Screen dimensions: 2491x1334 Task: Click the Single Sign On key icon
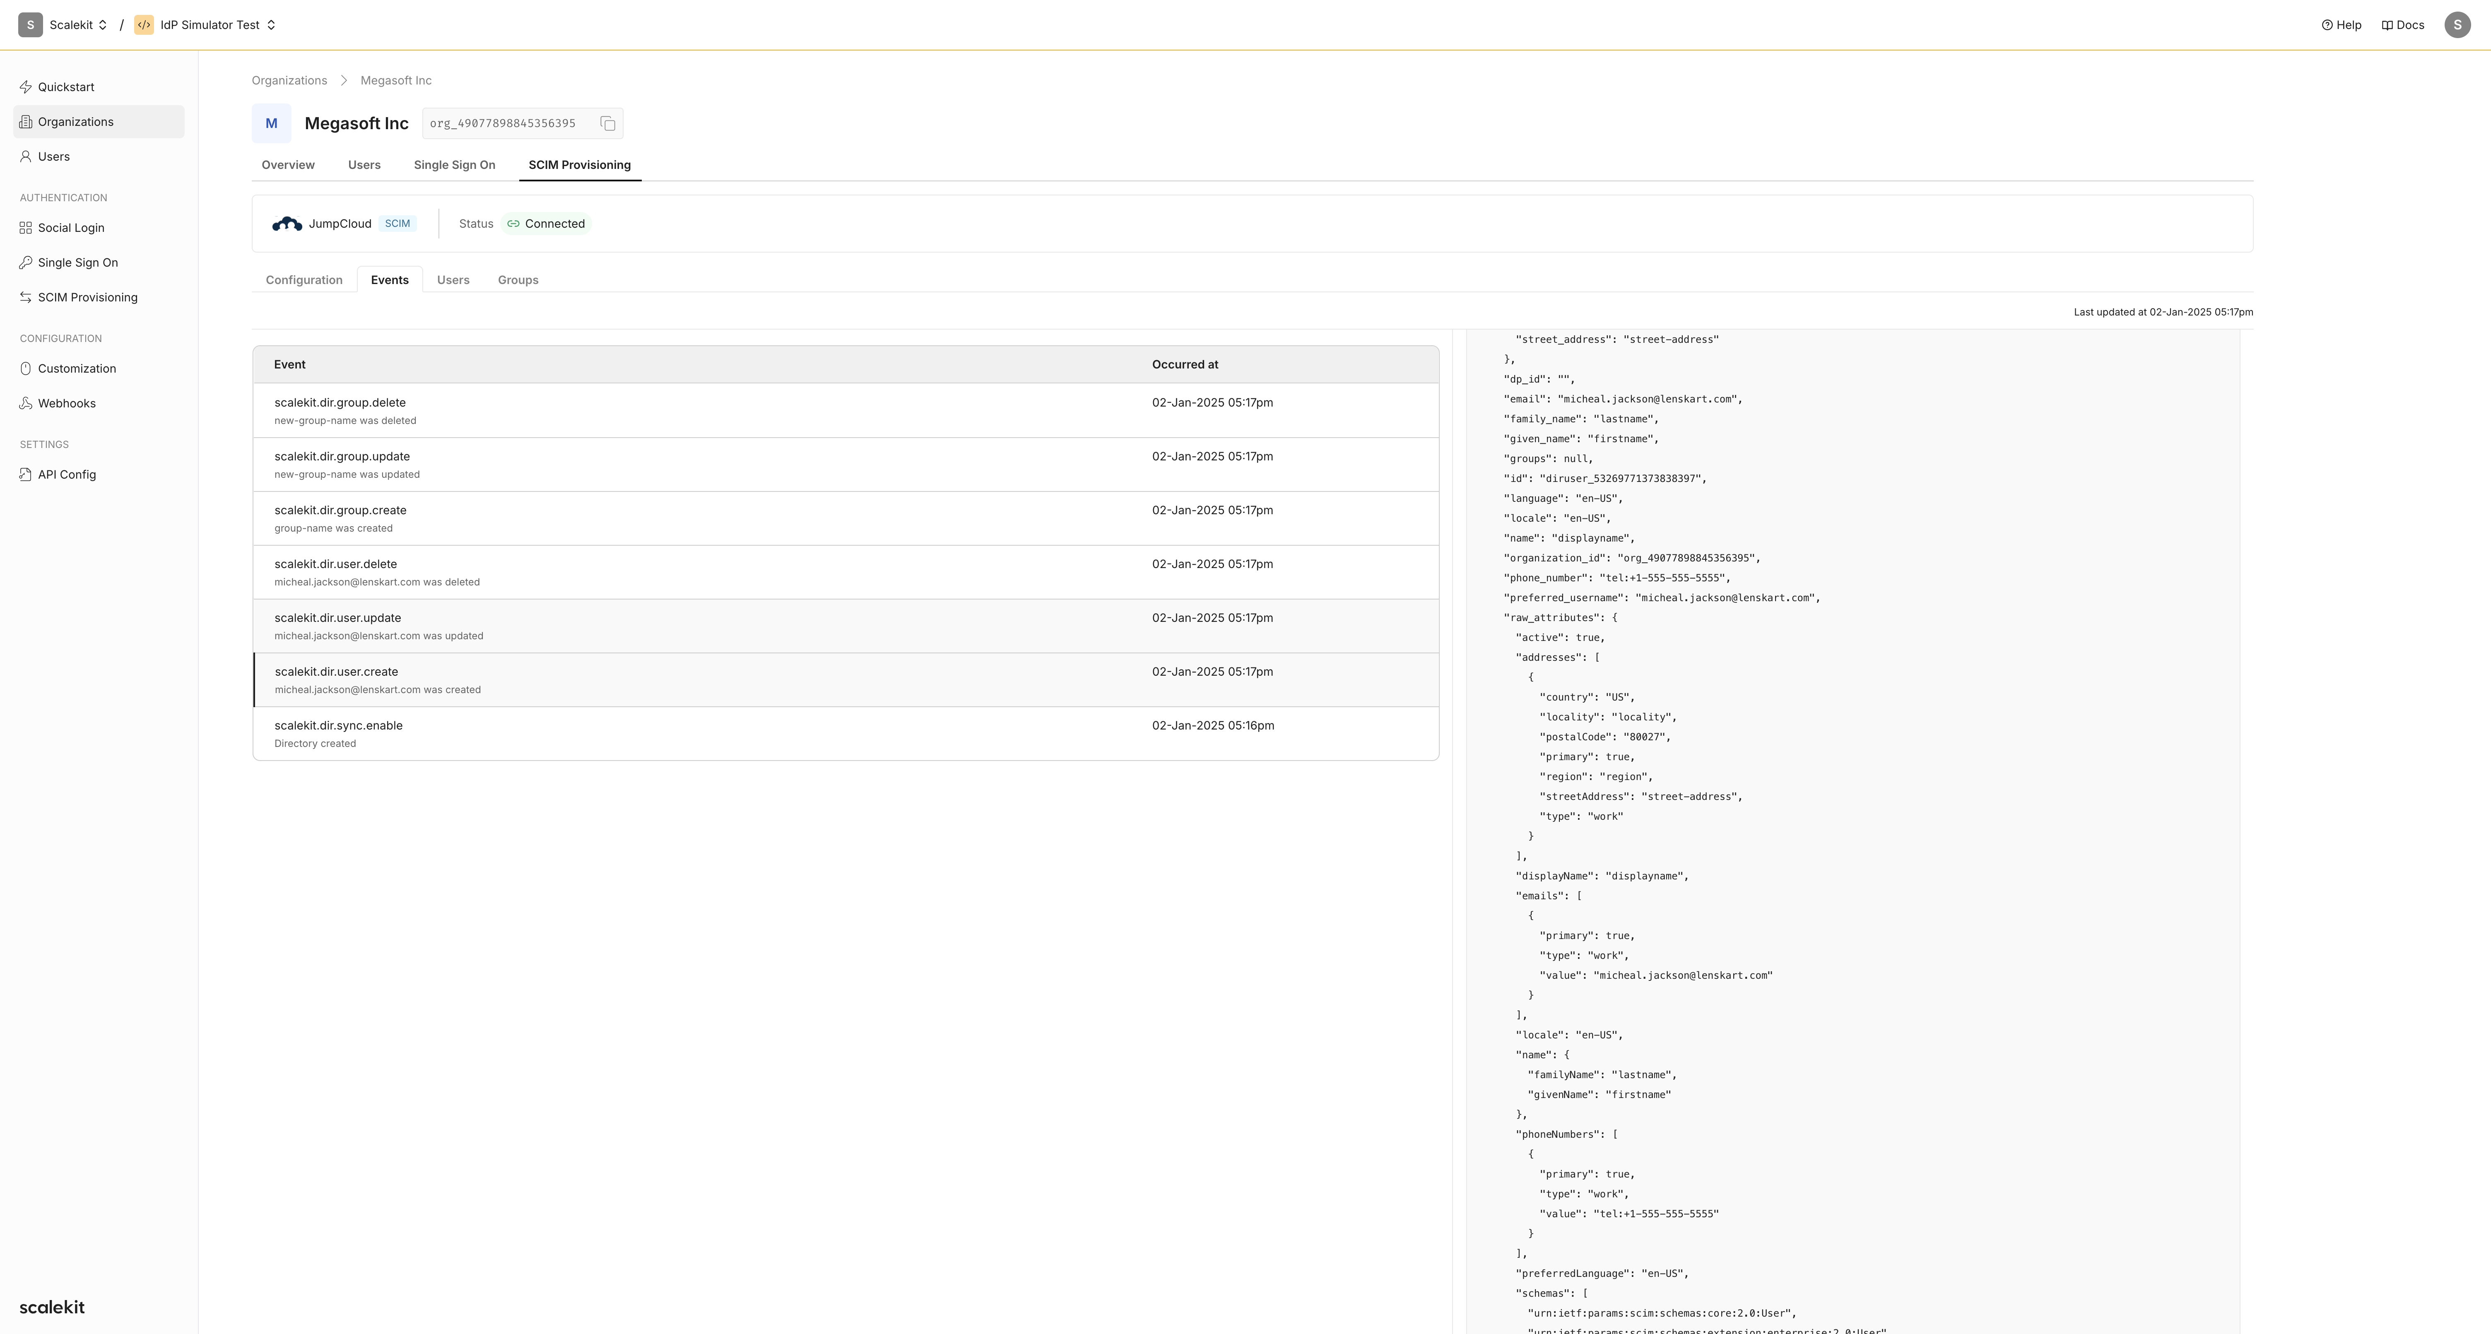point(26,263)
